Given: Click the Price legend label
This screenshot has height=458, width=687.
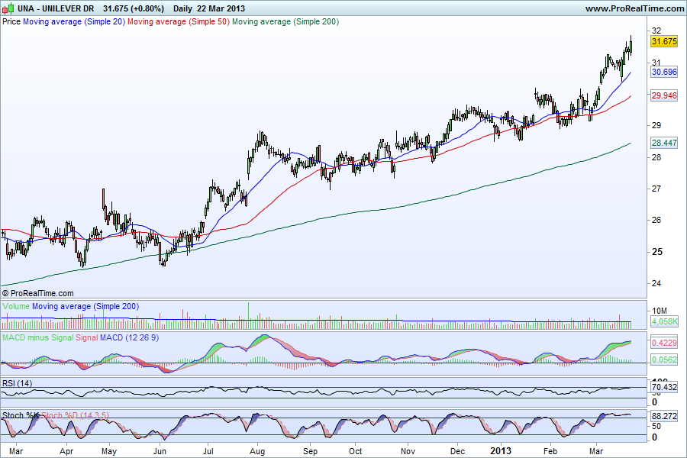Looking at the screenshot, I should coord(11,21).
